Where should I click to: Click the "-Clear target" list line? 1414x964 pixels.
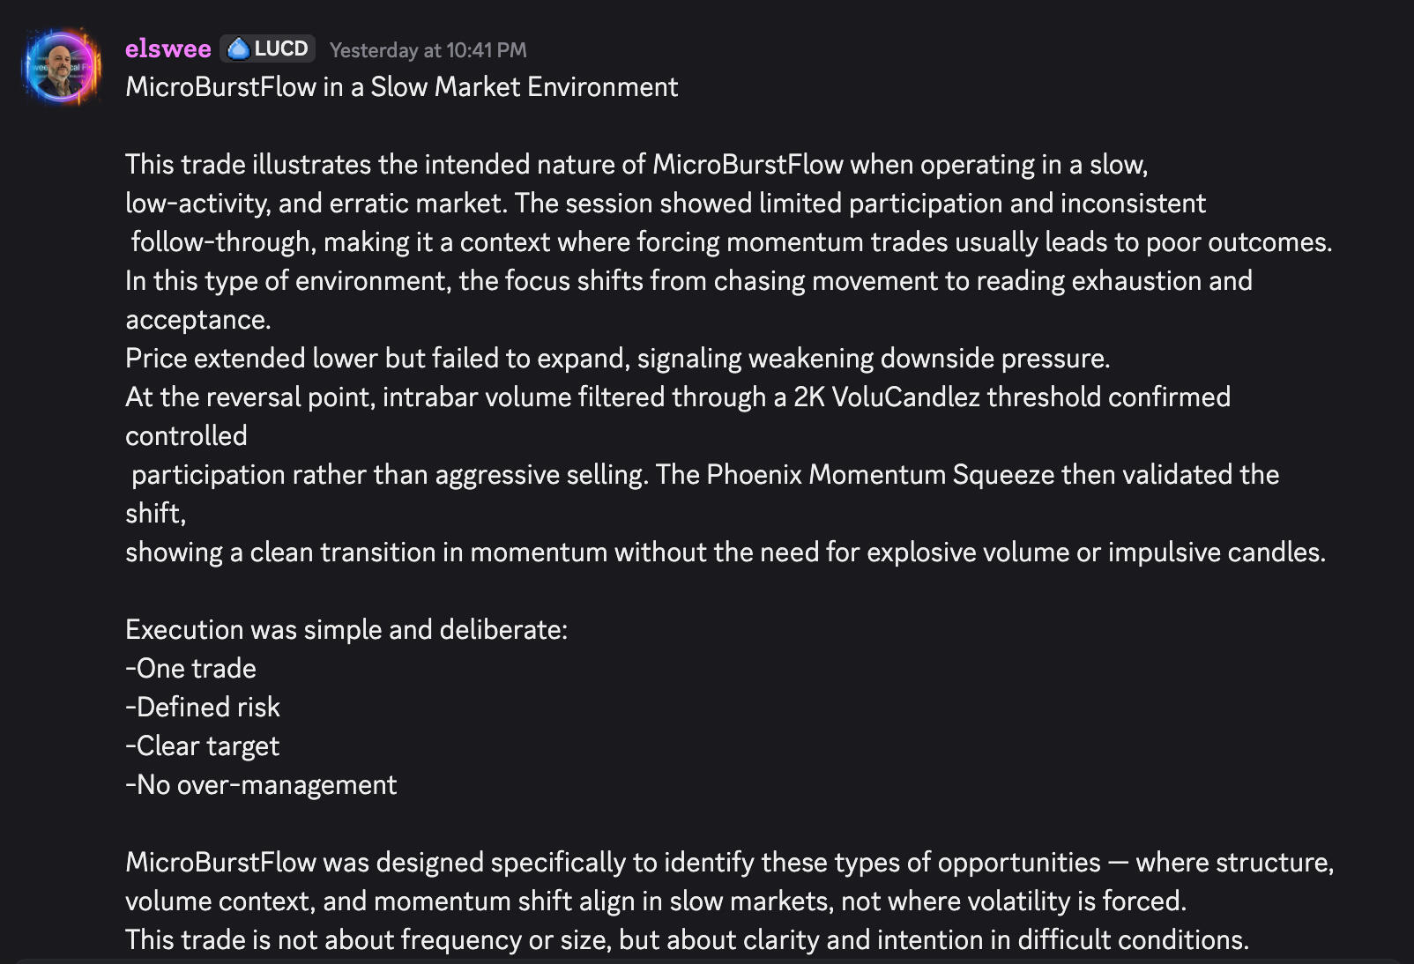202,746
